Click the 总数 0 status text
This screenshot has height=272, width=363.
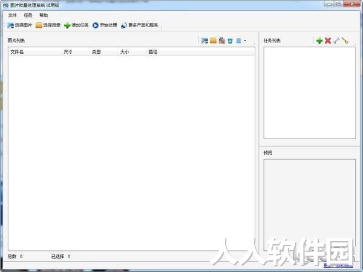click(15, 256)
